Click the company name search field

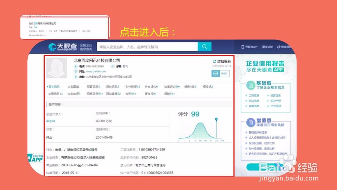tap(147, 47)
